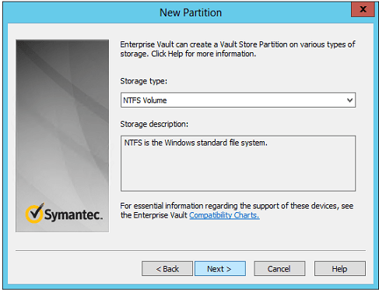Click the 'For essential information' support text
Viewport: 379px width, 290px height.
[x=237, y=210]
